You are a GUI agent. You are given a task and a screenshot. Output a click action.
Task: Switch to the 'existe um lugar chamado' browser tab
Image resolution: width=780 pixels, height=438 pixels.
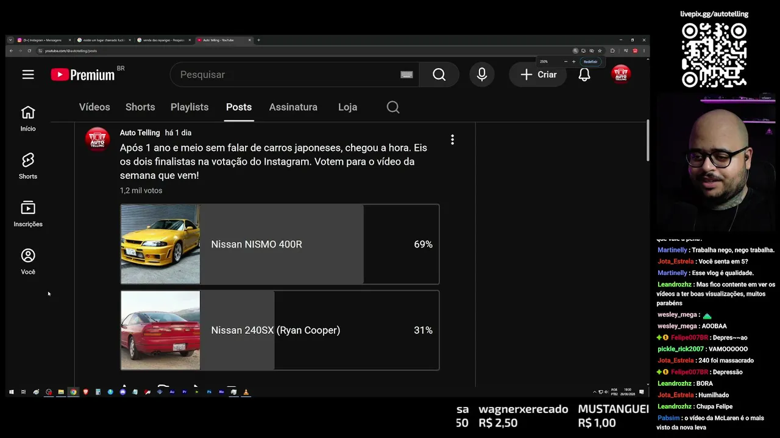(103, 40)
